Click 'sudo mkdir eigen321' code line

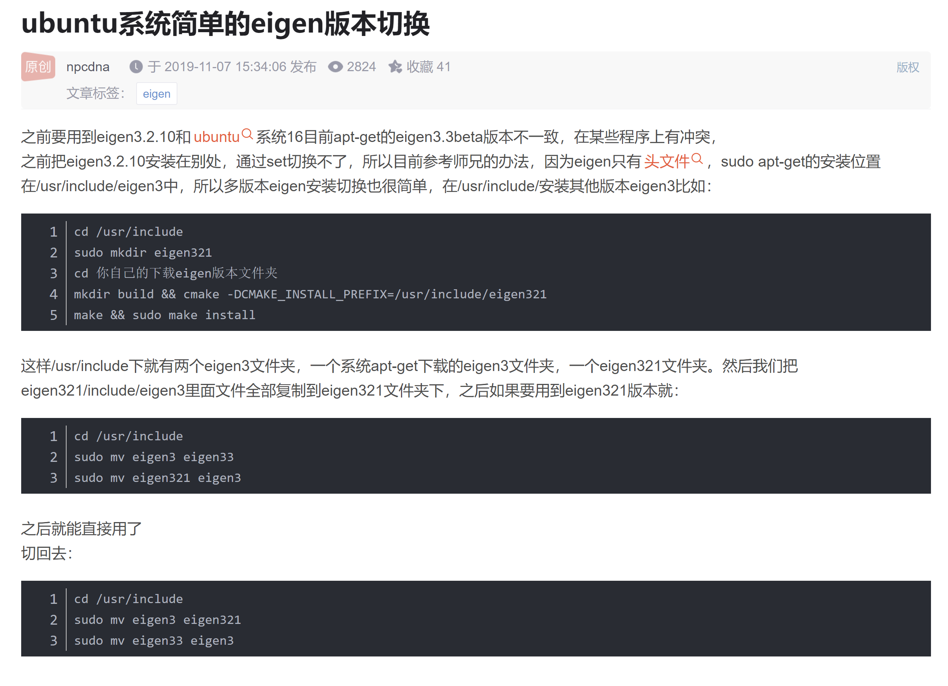click(143, 253)
